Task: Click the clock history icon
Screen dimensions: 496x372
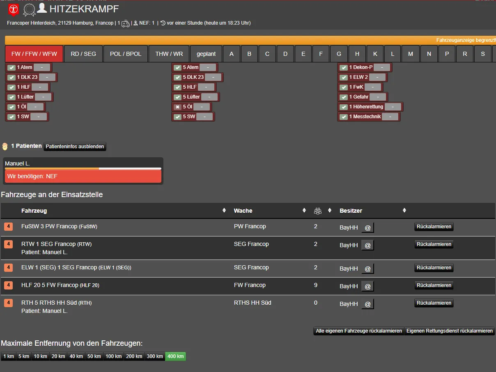Action: tap(163, 23)
